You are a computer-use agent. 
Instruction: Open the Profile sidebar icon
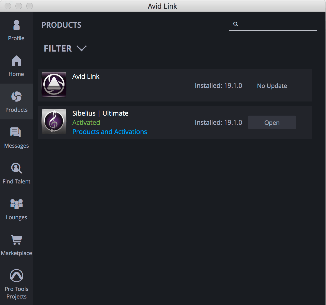[17, 25]
